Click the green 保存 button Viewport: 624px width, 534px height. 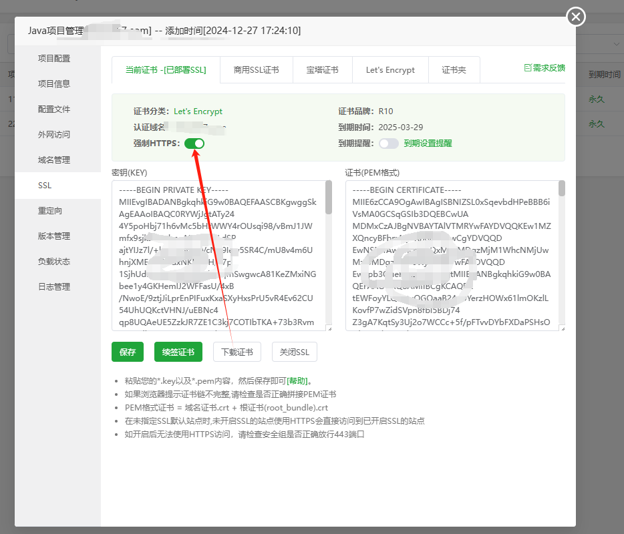[128, 352]
